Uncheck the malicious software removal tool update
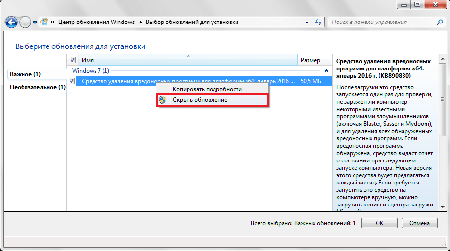This screenshot has height=251, width=450. 72,81
